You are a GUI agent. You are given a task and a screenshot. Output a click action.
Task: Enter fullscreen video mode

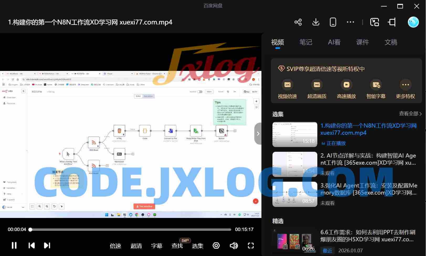[x=251, y=245]
